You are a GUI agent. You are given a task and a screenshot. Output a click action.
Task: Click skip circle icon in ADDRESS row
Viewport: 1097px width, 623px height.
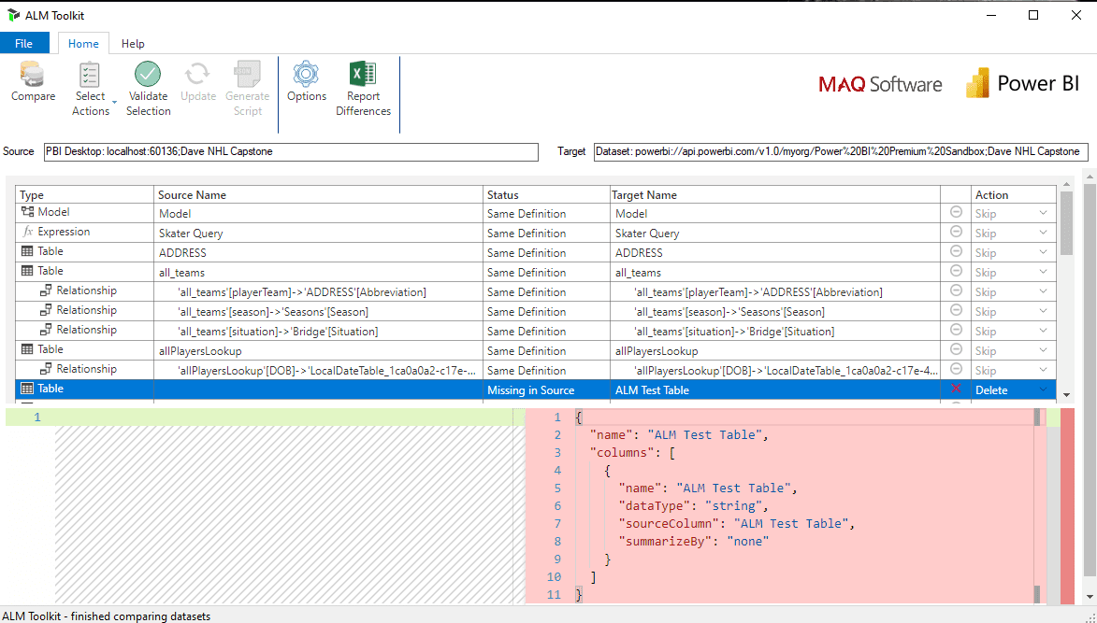pos(956,251)
